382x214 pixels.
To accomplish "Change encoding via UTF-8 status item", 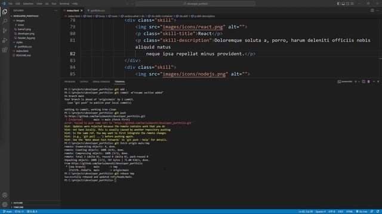I will tap(332, 212).
